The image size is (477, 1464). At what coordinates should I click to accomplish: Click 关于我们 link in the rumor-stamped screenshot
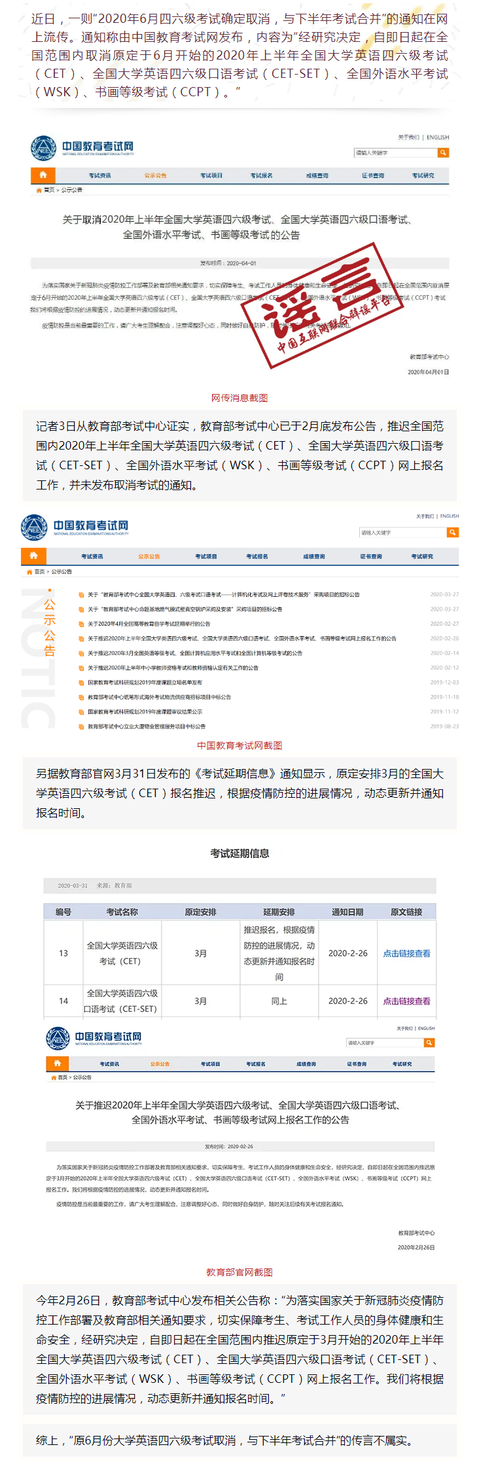pyautogui.click(x=408, y=137)
